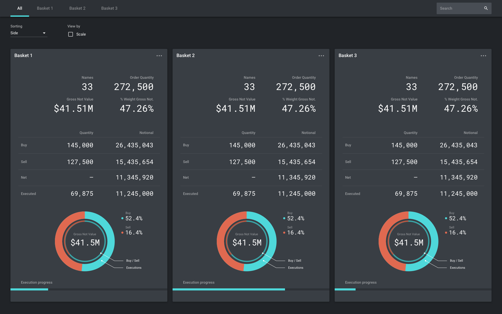Click Basket 3 donut chart center value

coord(409,243)
